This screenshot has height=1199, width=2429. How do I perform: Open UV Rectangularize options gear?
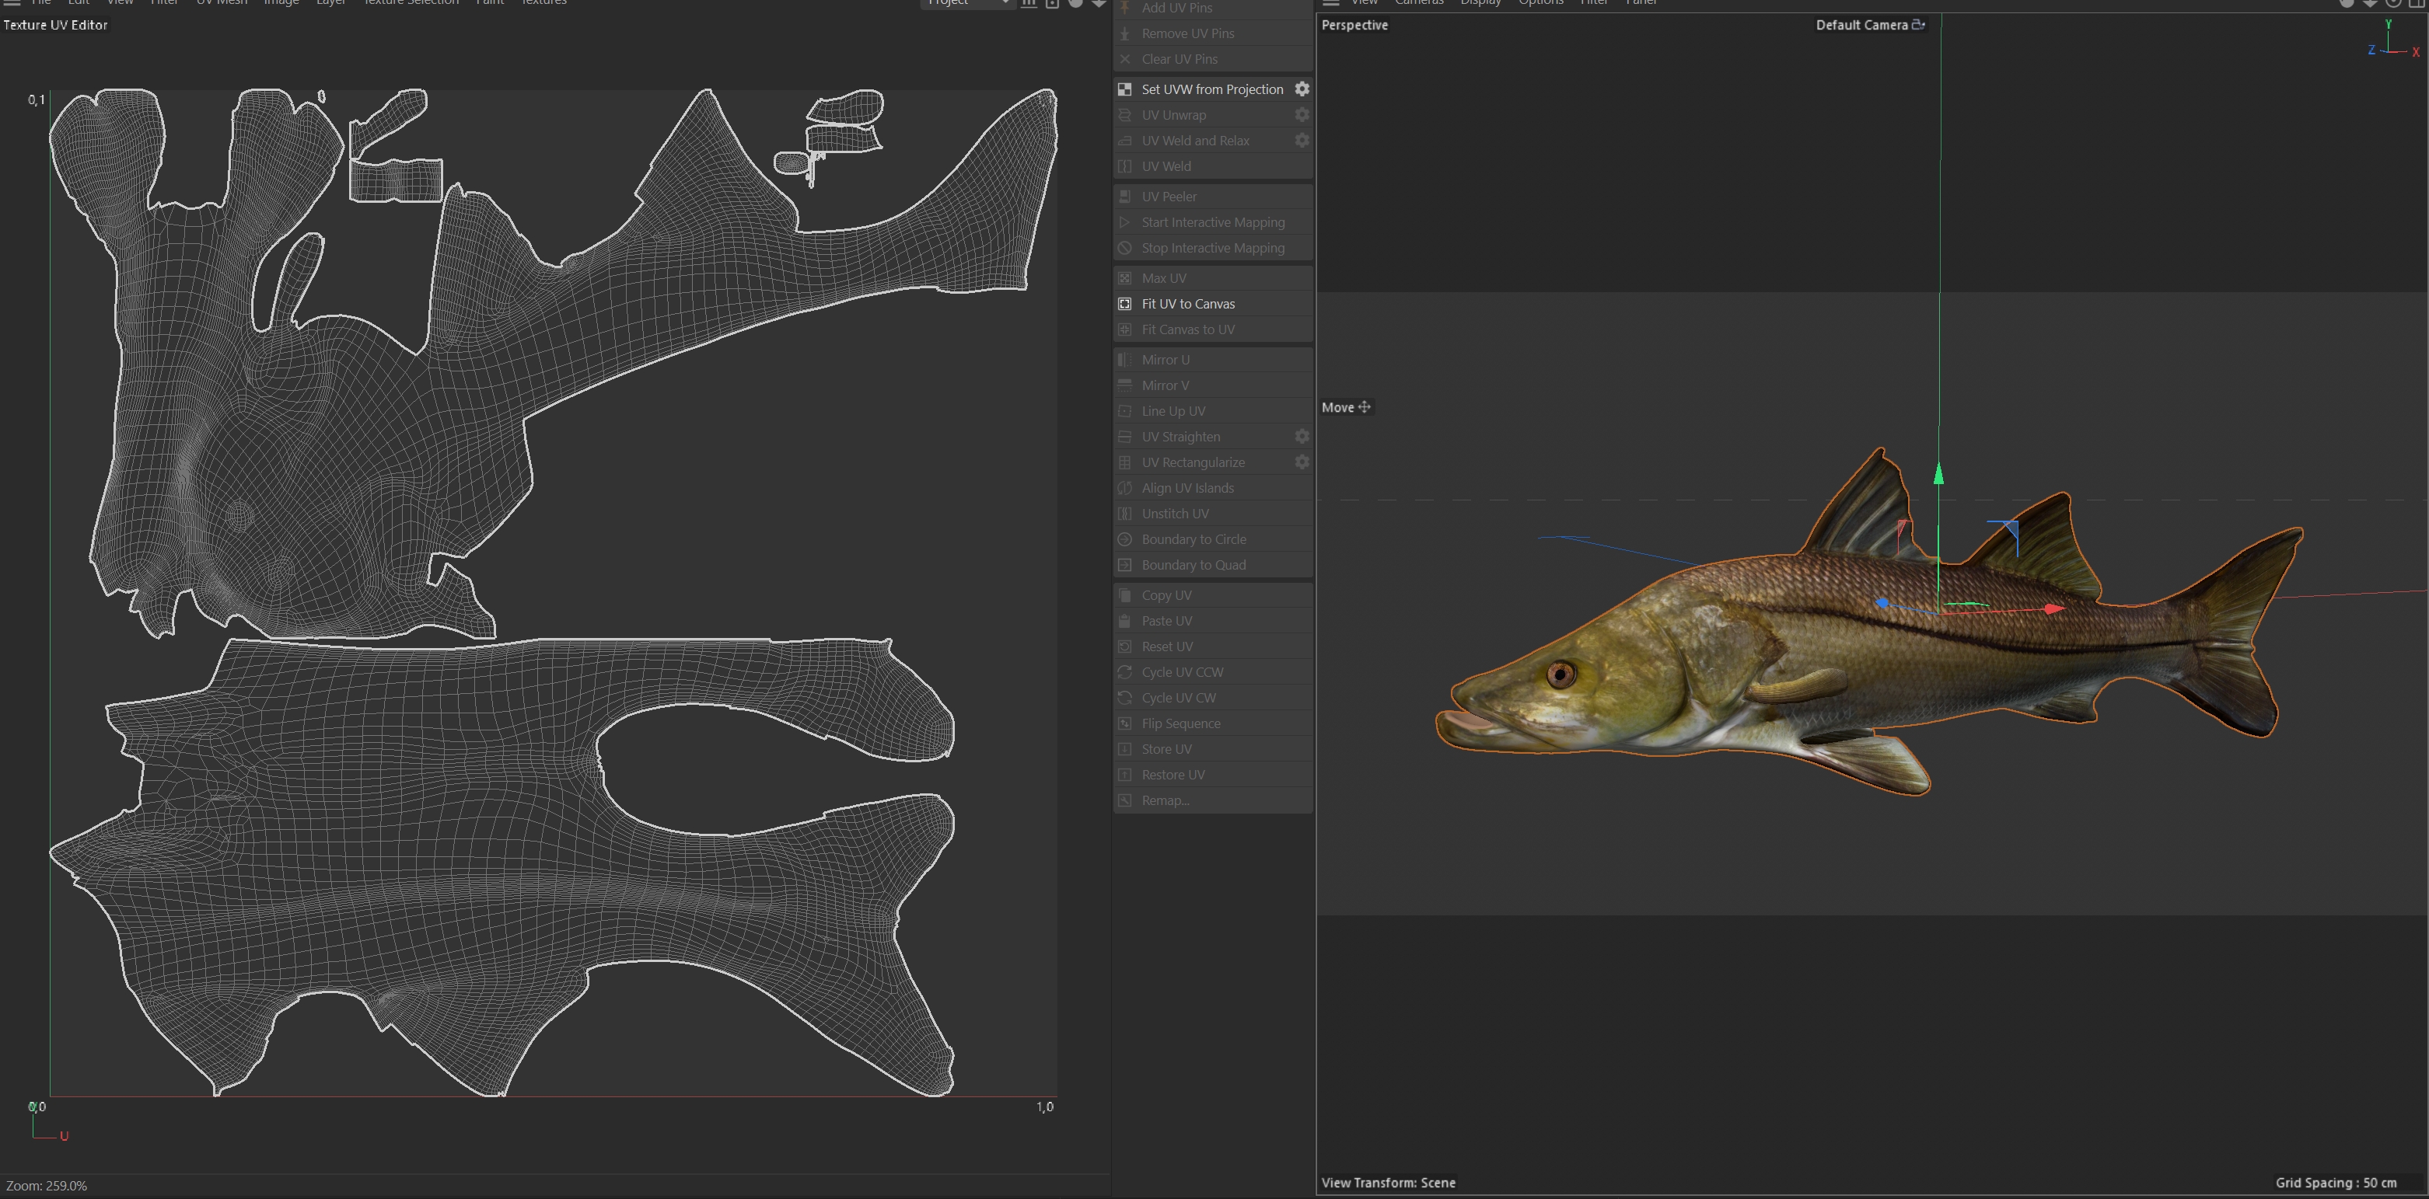(1302, 462)
